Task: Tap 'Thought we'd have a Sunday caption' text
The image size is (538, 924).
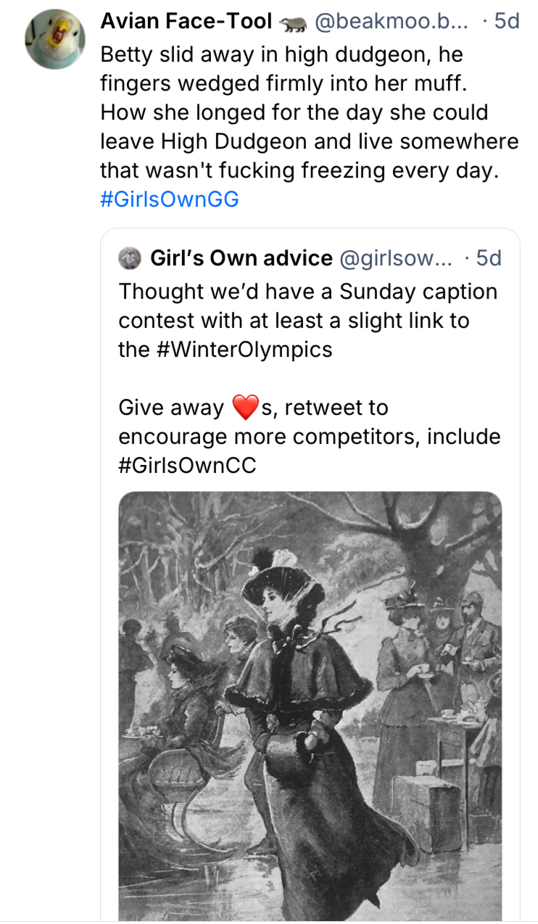Action: [308, 292]
